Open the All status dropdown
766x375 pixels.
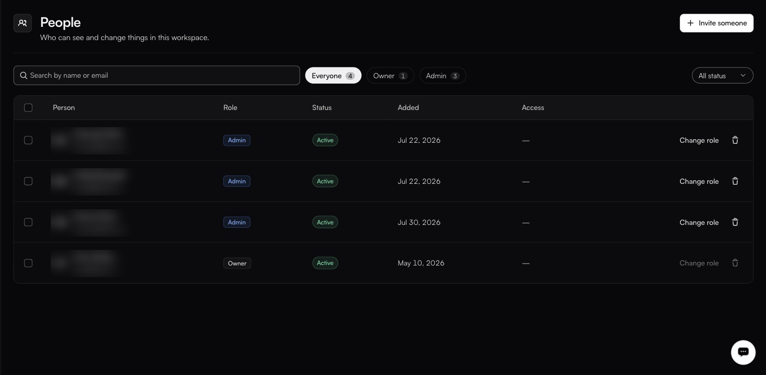[723, 76]
